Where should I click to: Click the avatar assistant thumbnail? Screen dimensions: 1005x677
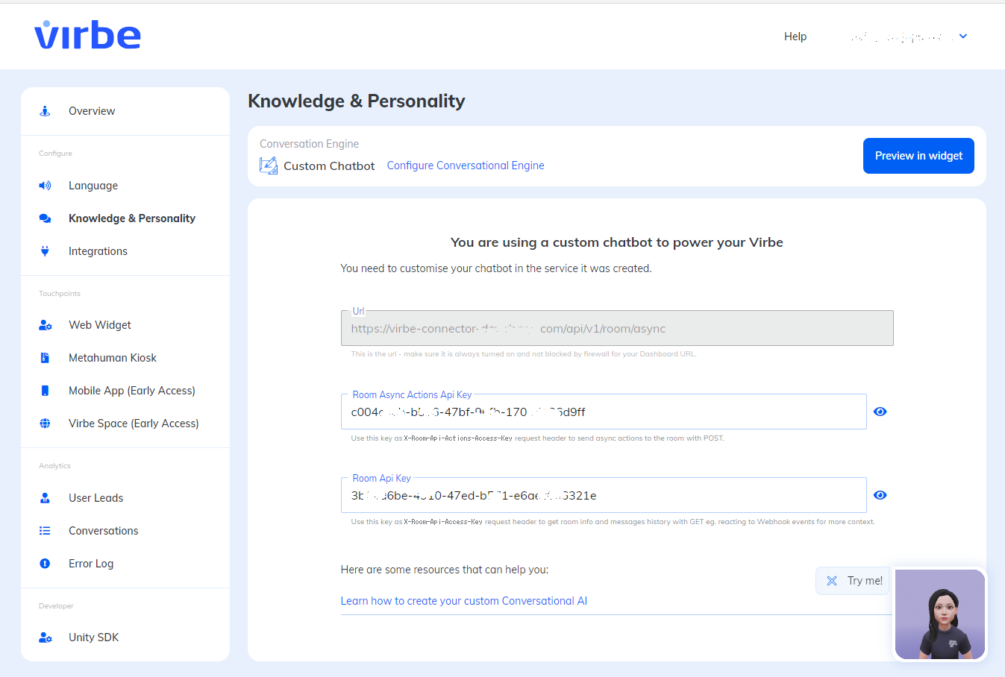[939, 614]
